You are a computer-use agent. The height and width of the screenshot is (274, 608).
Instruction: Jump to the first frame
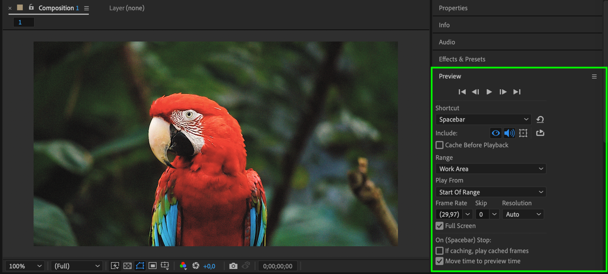point(462,92)
